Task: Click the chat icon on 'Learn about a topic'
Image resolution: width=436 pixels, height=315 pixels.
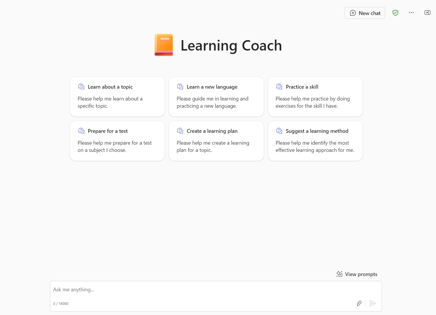Action: click(x=81, y=87)
